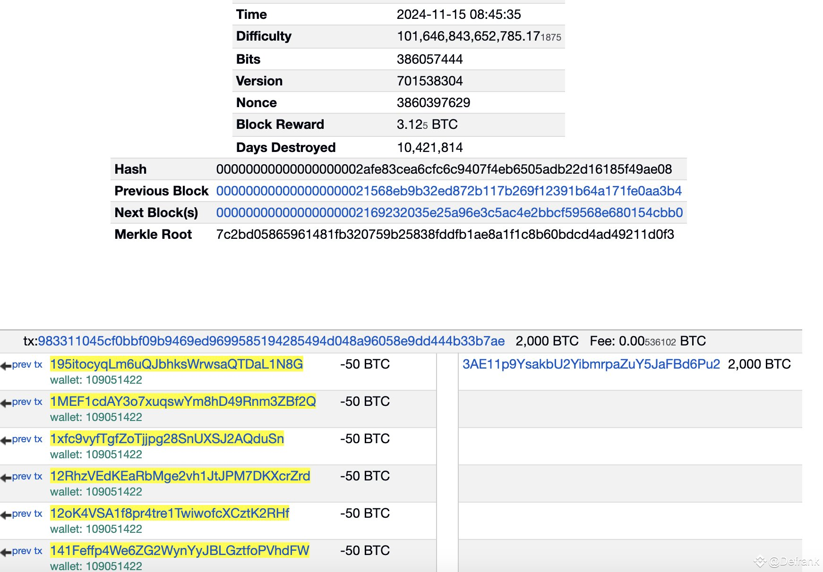Click the input arrow icon beside 1MEF1cdAY3o7xuqswYm8hD49Rnm3ZBf2Q
The height and width of the screenshot is (572, 823).
[6, 402]
